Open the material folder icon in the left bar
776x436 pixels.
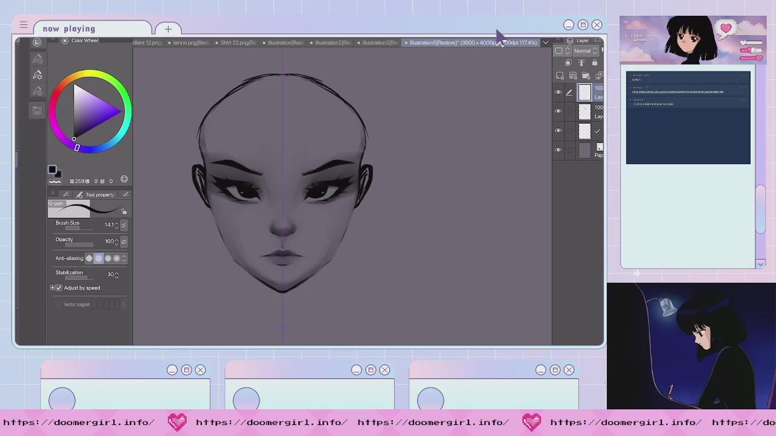pos(37,110)
